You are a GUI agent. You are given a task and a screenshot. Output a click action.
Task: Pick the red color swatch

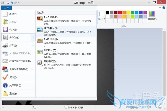120,12
